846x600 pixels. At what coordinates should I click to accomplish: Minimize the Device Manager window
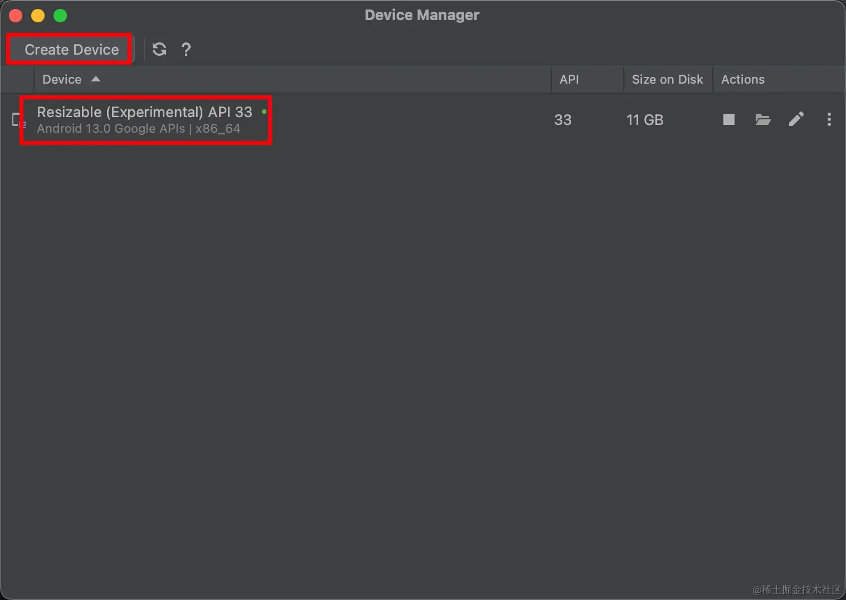pyautogui.click(x=38, y=16)
